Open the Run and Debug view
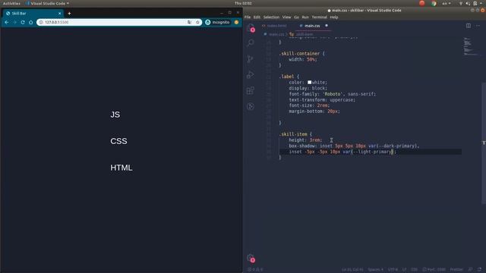This screenshot has height=273, width=486. pos(251,74)
